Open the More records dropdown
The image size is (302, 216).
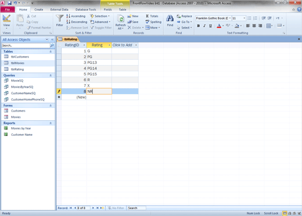pyautogui.click(x=153, y=28)
